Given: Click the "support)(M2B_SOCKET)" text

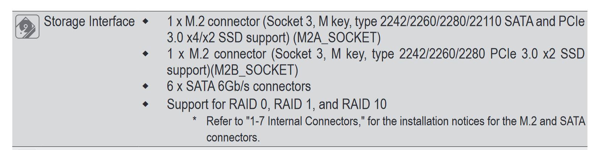Looking at the screenshot, I should [x=232, y=70].
